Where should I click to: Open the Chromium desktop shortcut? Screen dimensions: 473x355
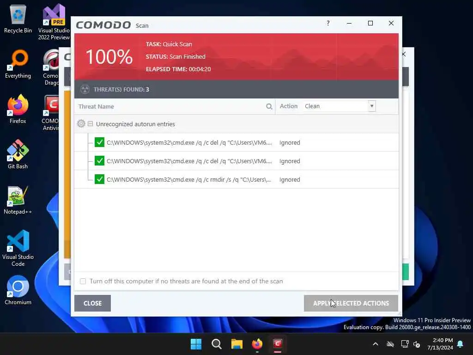pyautogui.click(x=18, y=290)
